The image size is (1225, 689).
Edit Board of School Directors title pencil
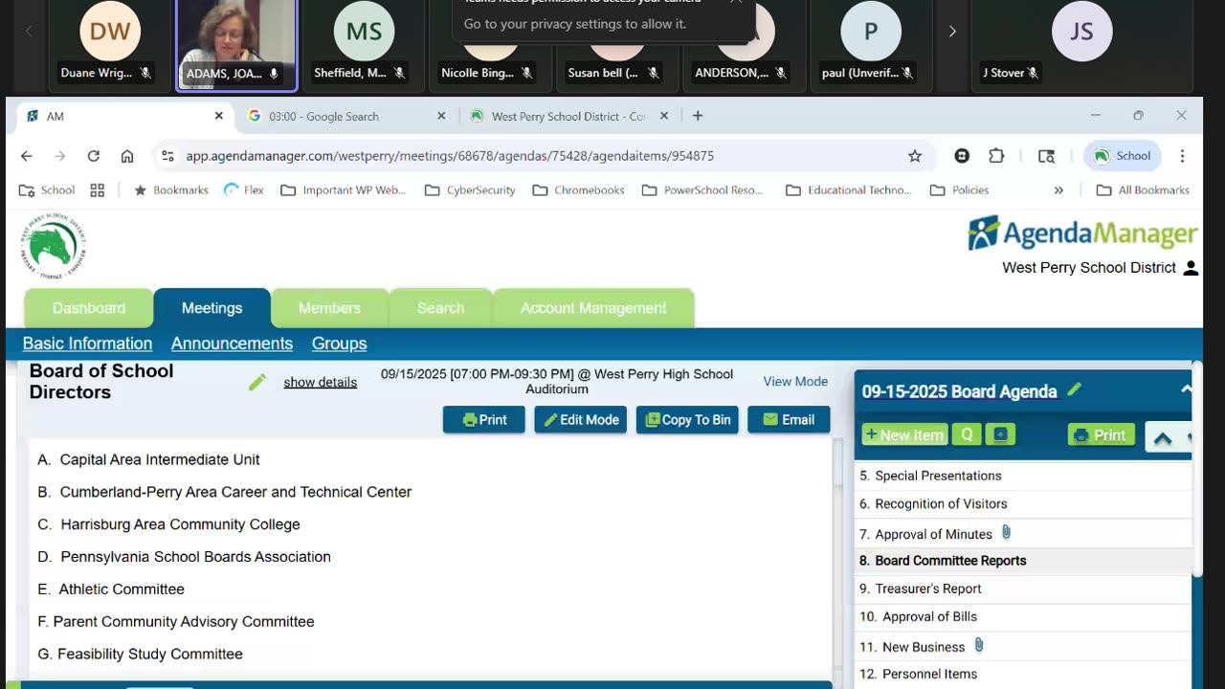click(256, 383)
